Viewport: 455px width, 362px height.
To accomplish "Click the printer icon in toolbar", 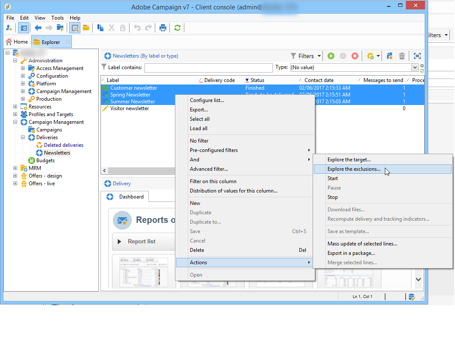I will [163, 28].
